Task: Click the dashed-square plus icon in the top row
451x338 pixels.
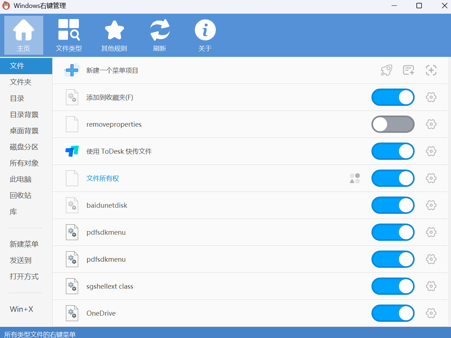Action: tap(431, 70)
